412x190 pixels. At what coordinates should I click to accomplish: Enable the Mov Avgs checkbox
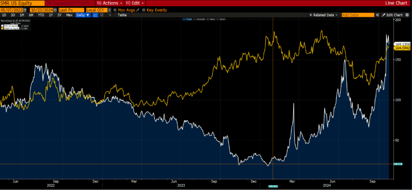coord(115,10)
